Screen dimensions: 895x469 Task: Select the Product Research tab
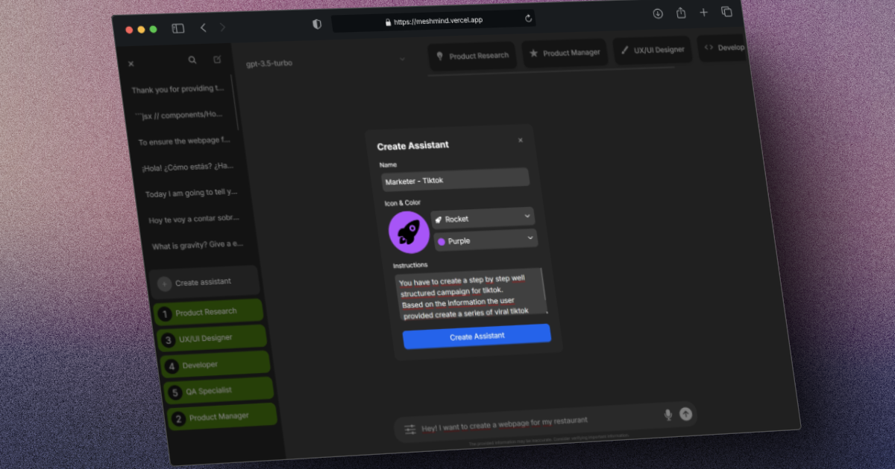472,56
